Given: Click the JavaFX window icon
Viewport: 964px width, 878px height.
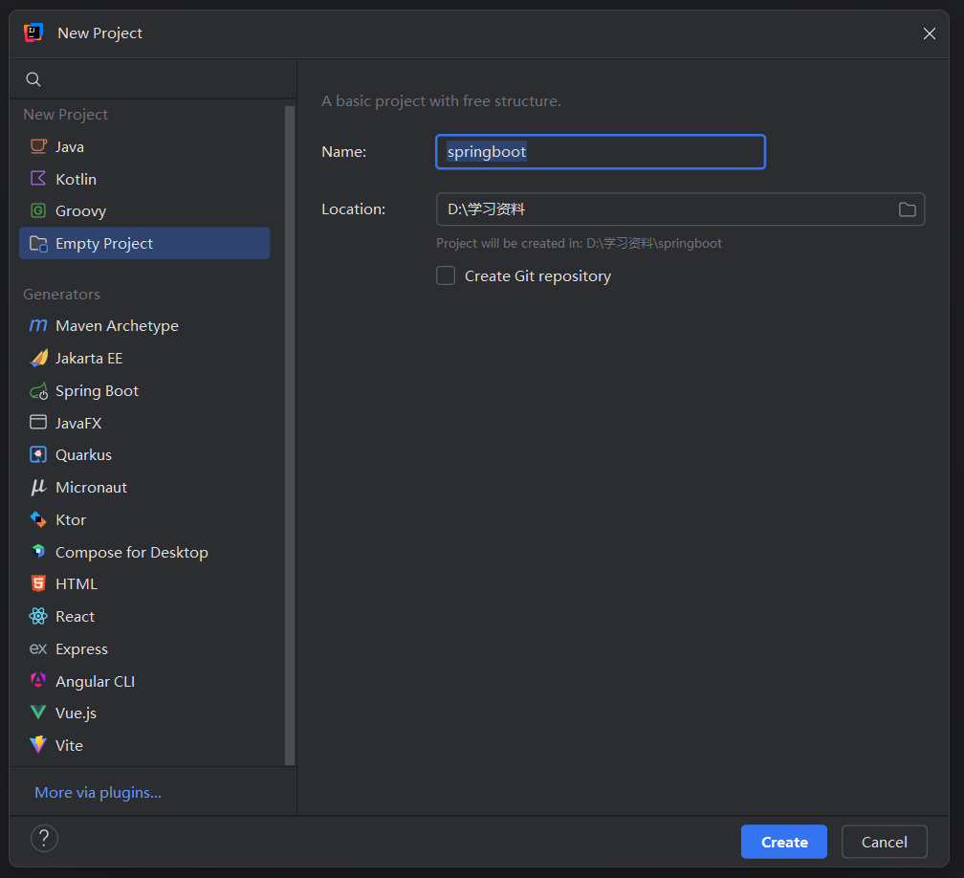Looking at the screenshot, I should tap(38, 423).
